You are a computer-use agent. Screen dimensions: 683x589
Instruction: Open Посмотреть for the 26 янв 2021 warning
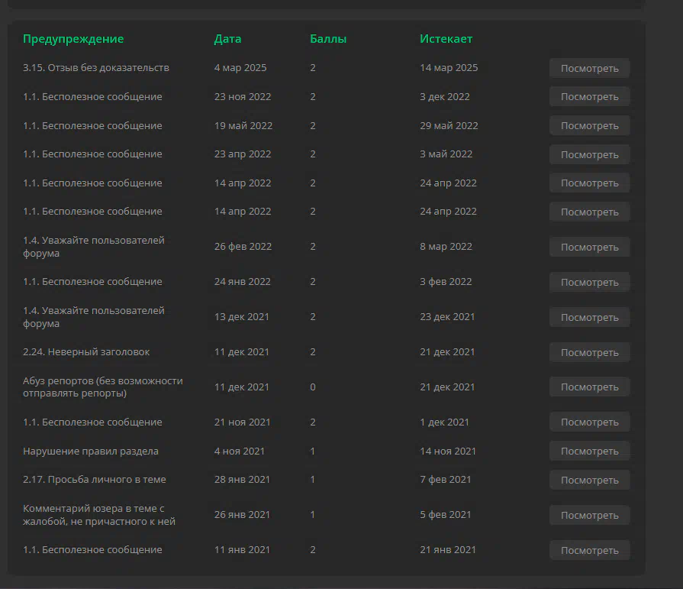589,516
